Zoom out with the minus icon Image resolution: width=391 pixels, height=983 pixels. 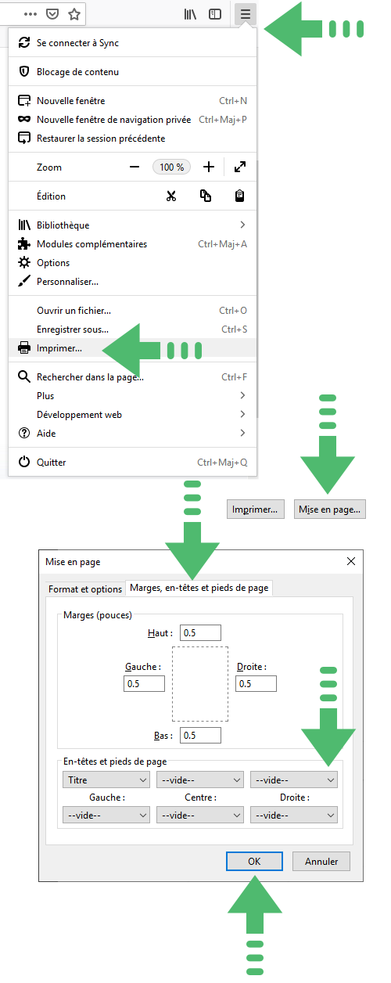point(135,167)
